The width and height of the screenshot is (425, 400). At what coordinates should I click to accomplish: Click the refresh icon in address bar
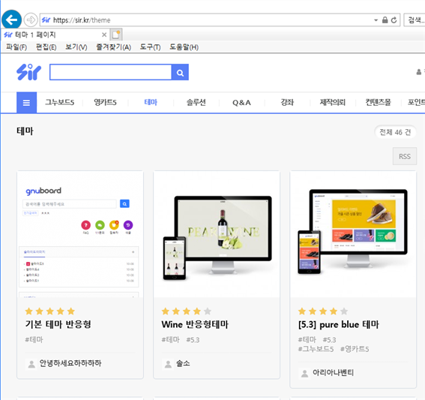point(394,20)
